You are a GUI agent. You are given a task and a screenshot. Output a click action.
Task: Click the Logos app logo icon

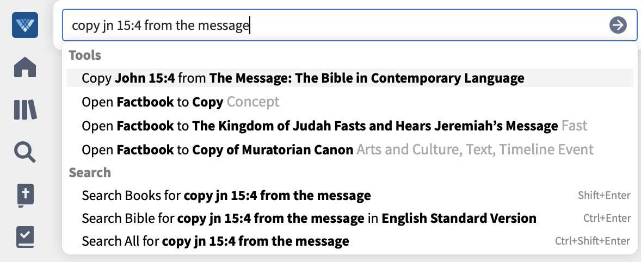pos(25,26)
